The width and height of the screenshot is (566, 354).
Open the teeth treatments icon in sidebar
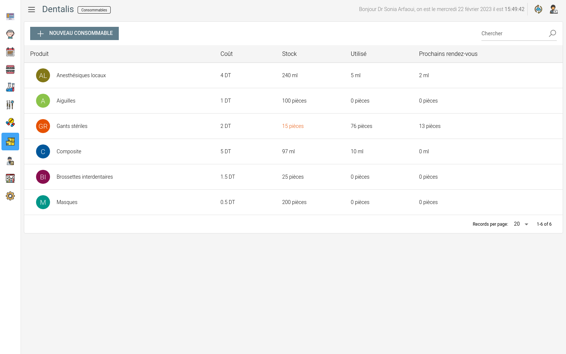(10, 69)
